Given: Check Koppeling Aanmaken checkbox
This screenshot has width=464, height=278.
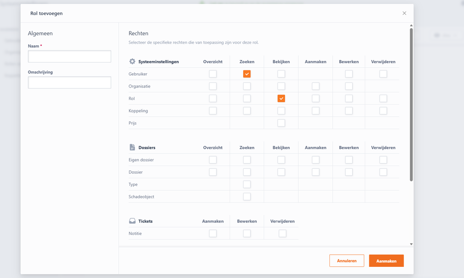Looking at the screenshot, I should click(x=316, y=111).
